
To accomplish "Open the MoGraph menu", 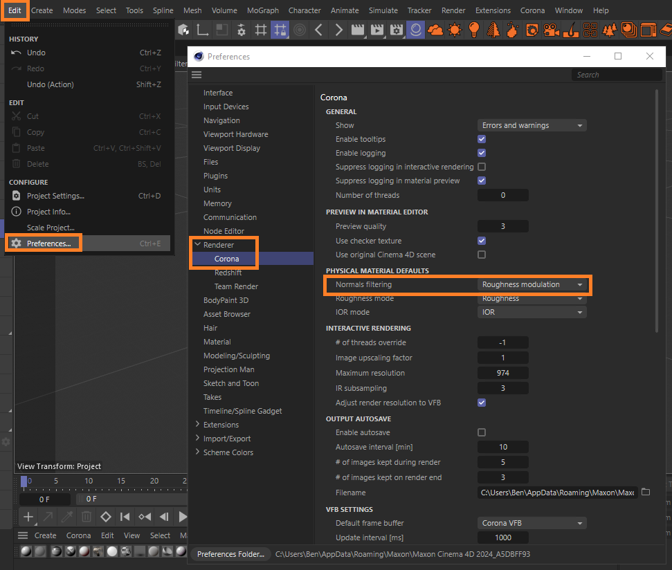I will click(x=263, y=10).
